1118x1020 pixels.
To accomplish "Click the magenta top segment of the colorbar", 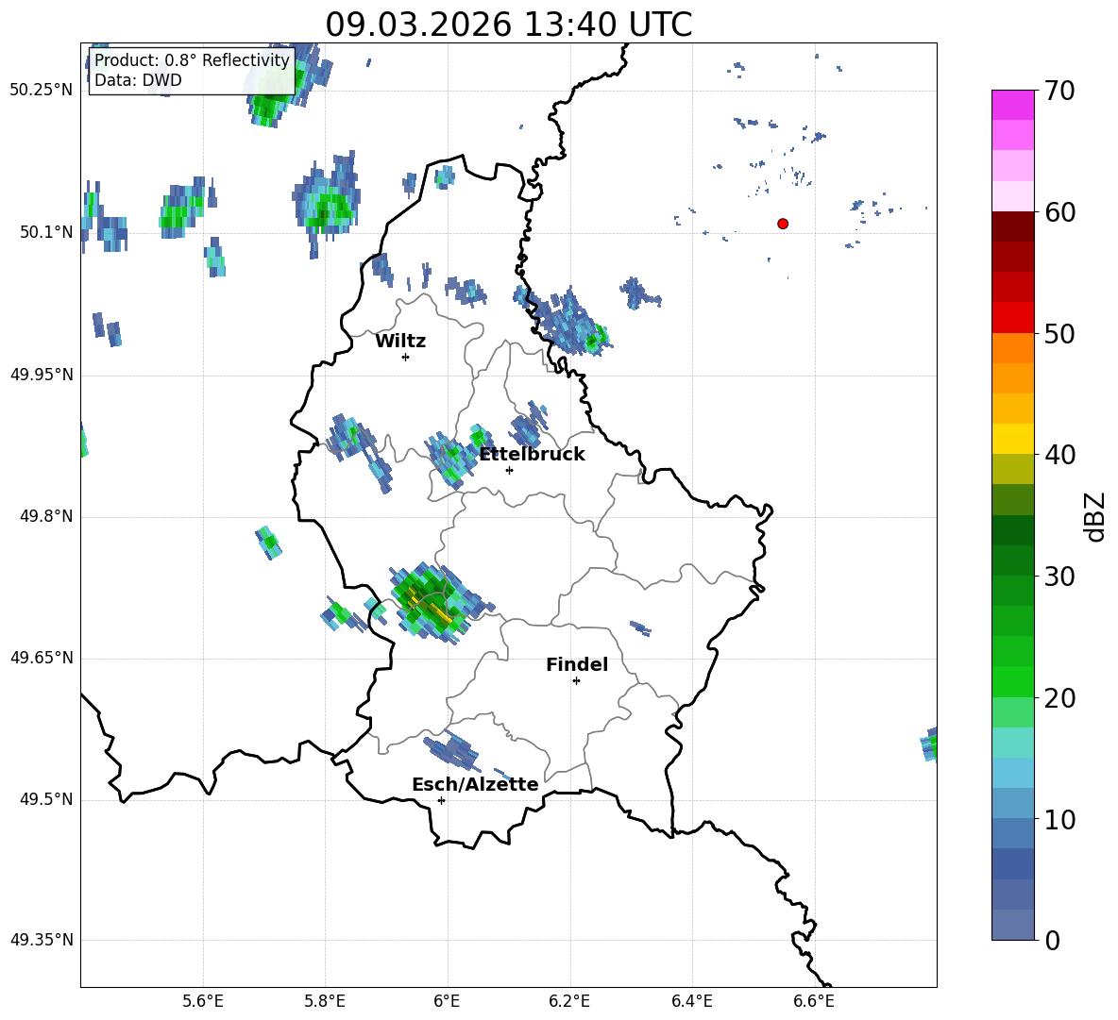I will pyautogui.click(x=1013, y=105).
